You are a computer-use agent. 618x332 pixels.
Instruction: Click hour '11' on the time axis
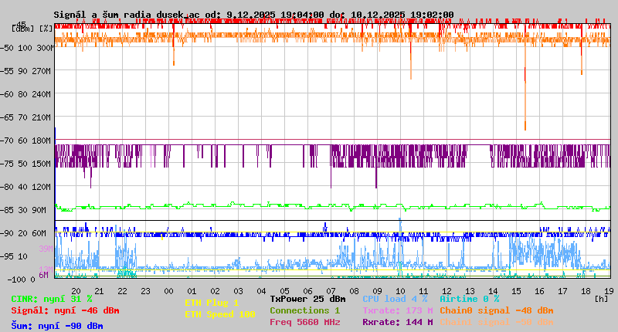(423, 291)
